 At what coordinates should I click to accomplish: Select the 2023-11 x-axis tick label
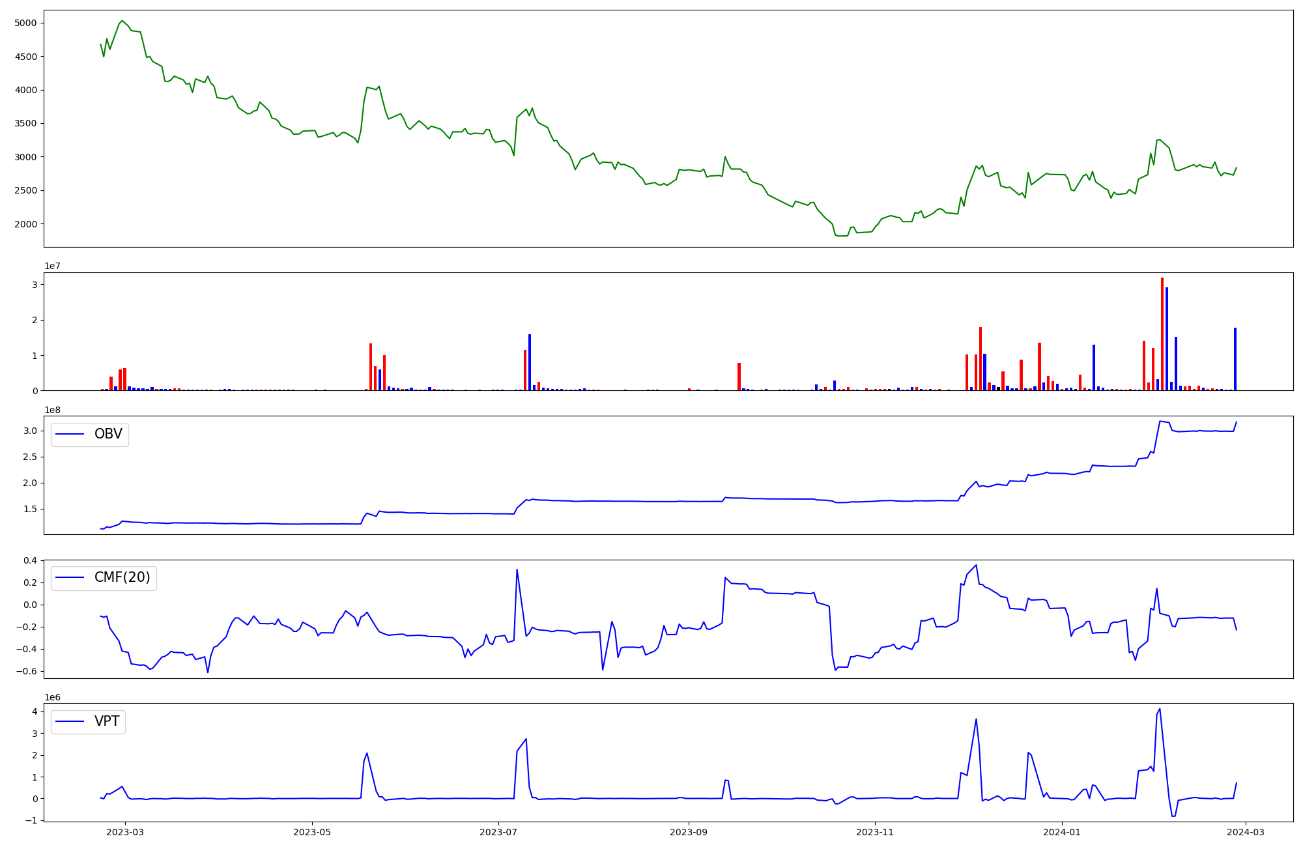pyautogui.click(x=875, y=832)
